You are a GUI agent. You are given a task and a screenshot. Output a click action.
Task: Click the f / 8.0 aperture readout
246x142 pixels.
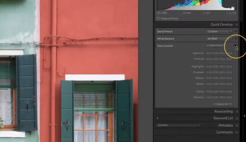click(x=206, y=13)
